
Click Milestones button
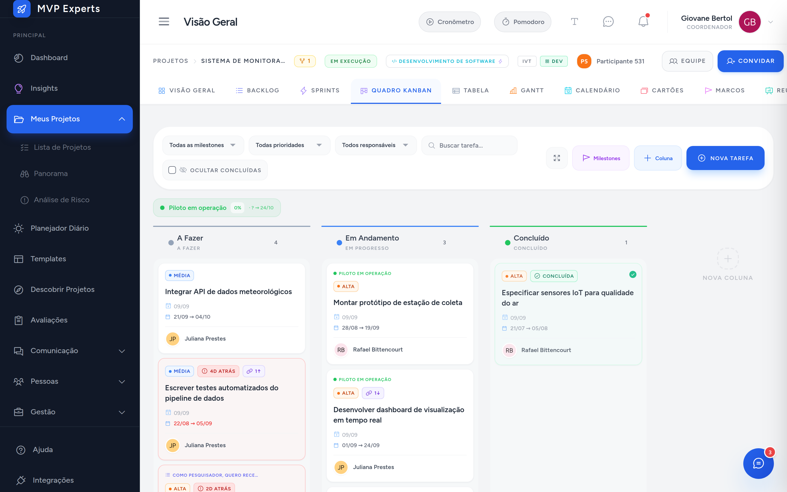click(601, 158)
